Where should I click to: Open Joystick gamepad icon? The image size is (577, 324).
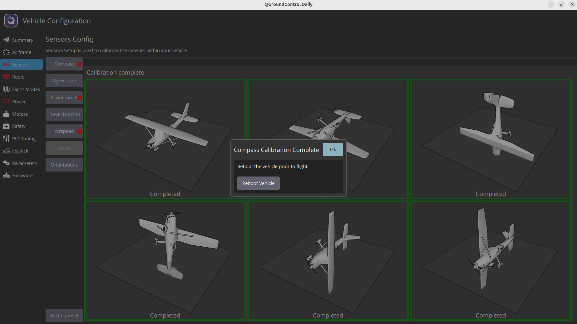(x=6, y=151)
